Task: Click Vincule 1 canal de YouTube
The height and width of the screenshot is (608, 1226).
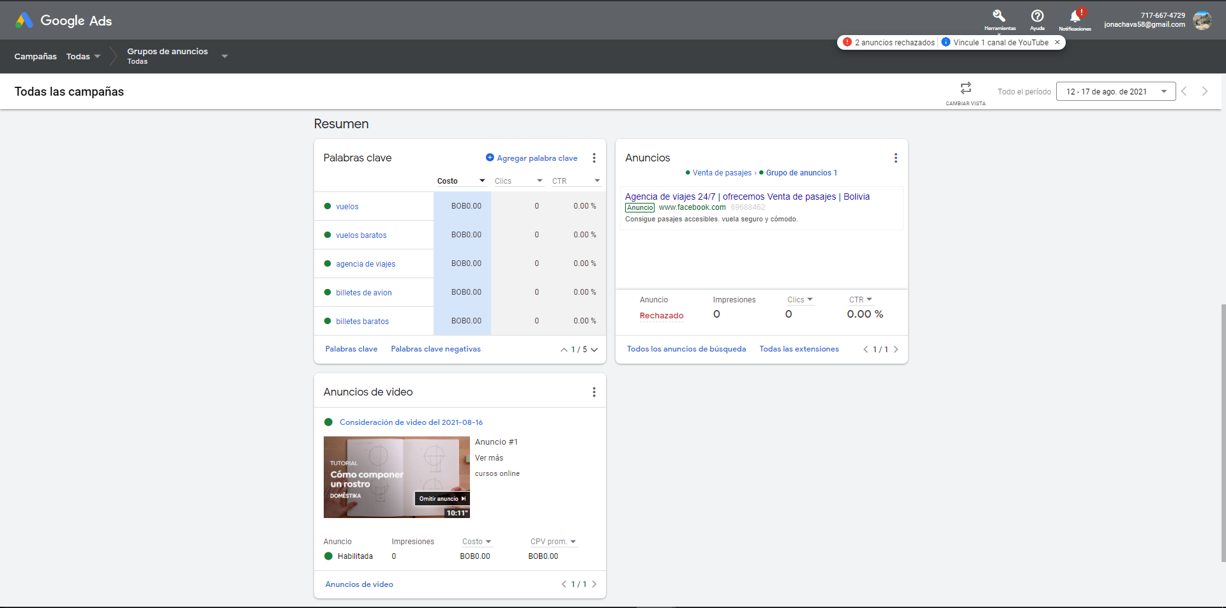Action: (x=1001, y=43)
